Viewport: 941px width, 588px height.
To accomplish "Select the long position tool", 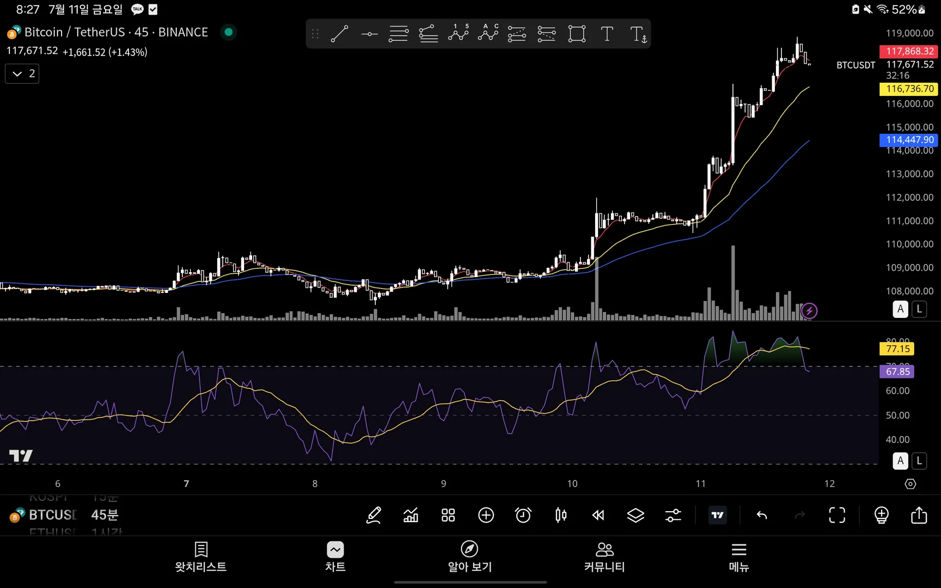I will coord(517,34).
